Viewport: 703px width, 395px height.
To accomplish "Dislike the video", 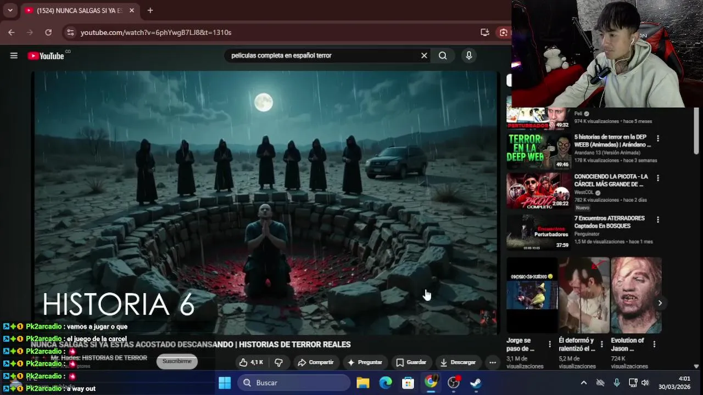I will coord(278,362).
